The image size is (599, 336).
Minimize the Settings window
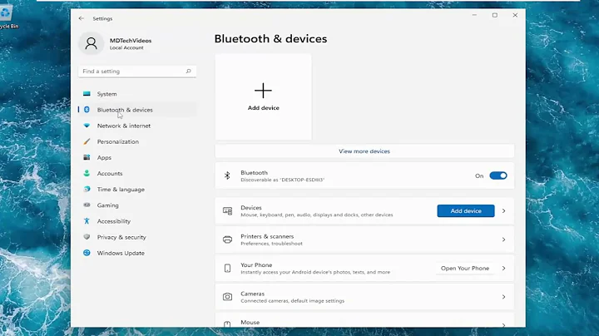coord(474,15)
